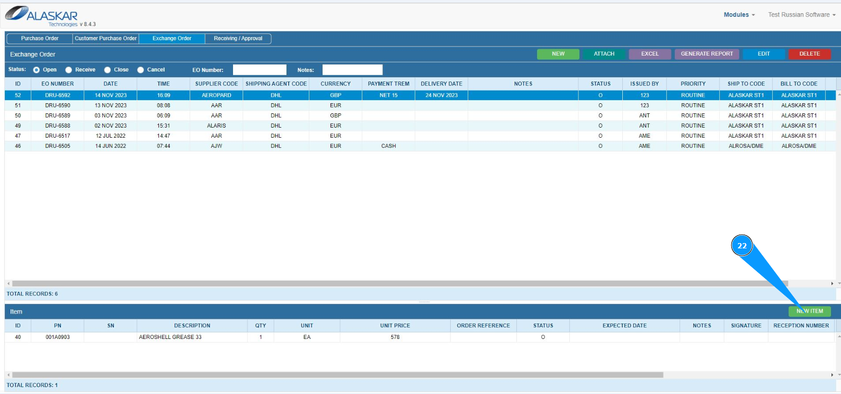This screenshot has height=394, width=841.
Task: Expand the Test Russian Software user menu
Action: pyautogui.click(x=801, y=15)
